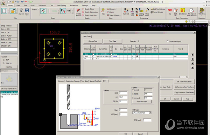Click the Read from table button
The width and height of the screenshot is (210, 135).
coord(142,102)
